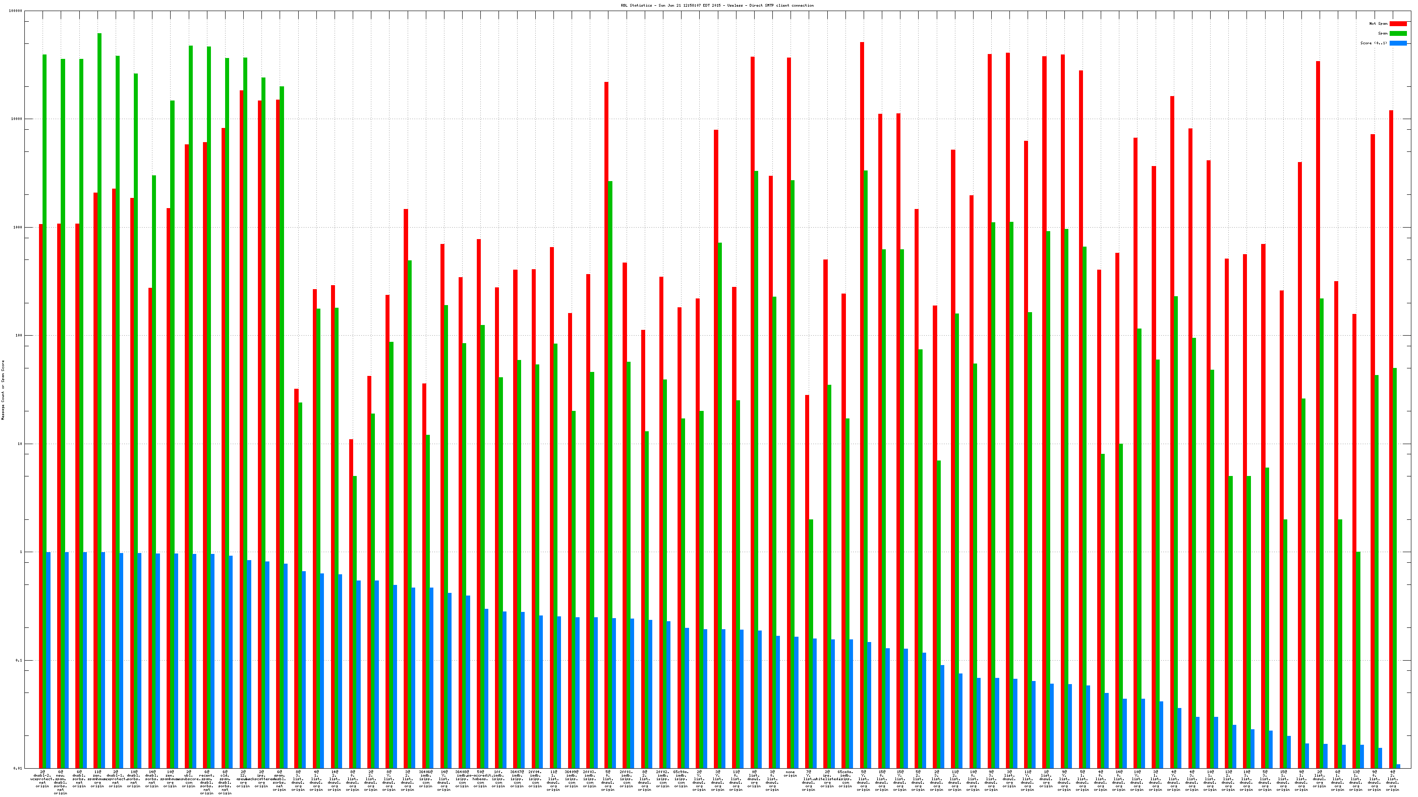Click the green Spam legend swatch
The width and height of the screenshot is (1418, 797).
1398,34
